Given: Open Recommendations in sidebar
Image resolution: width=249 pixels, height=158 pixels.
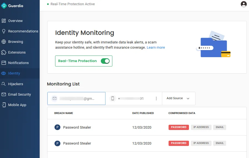Looking at the screenshot, I should pyautogui.click(x=23, y=31).
